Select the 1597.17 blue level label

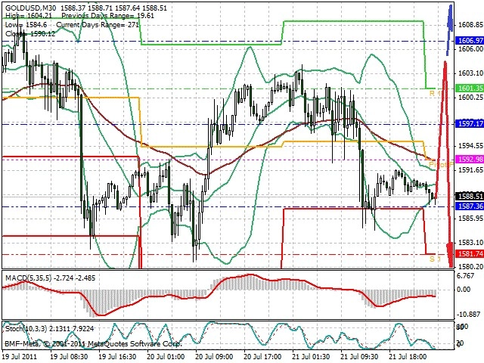pyautogui.click(x=470, y=124)
